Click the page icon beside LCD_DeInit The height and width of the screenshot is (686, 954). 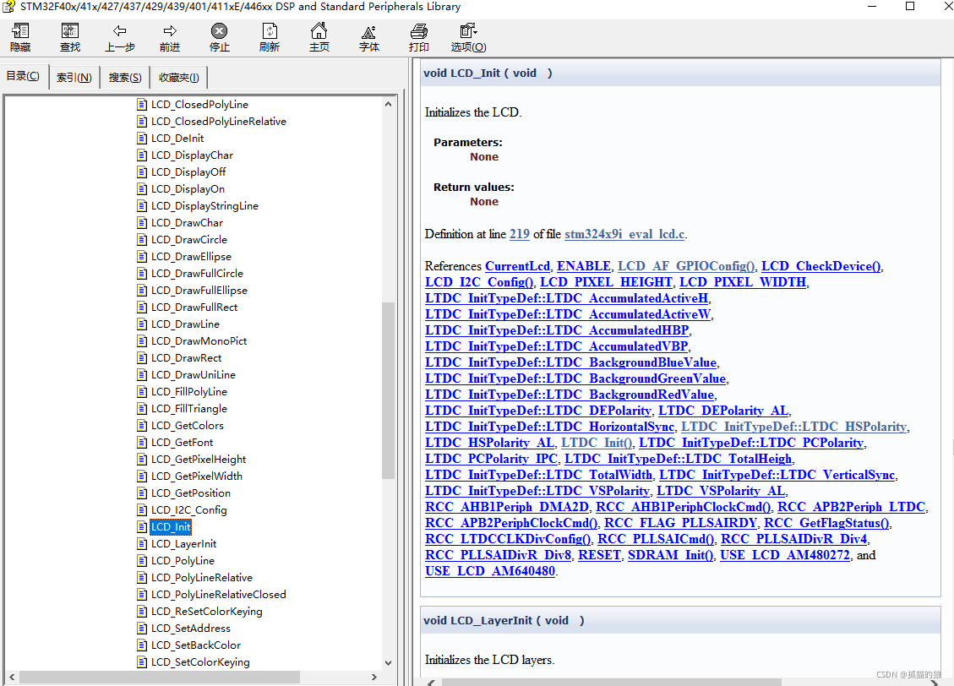pyautogui.click(x=142, y=138)
